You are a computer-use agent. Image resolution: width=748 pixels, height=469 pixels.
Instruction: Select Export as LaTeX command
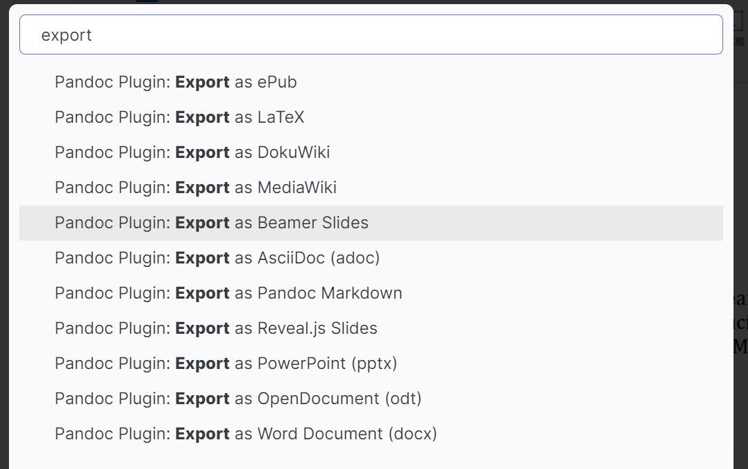tap(179, 117)
